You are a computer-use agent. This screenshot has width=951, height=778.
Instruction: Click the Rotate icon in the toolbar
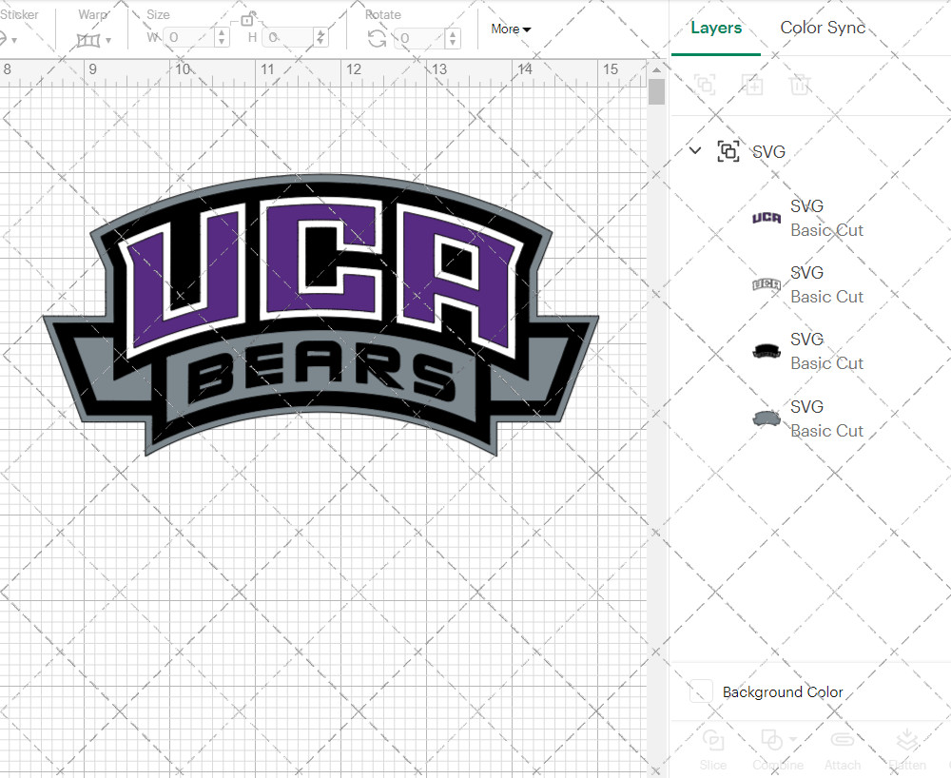[377, 38]
